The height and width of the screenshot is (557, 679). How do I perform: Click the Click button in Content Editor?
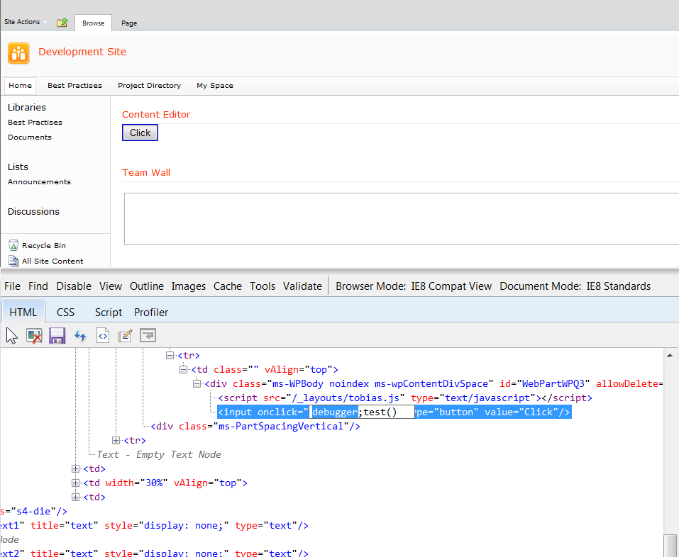pos(140,133)
